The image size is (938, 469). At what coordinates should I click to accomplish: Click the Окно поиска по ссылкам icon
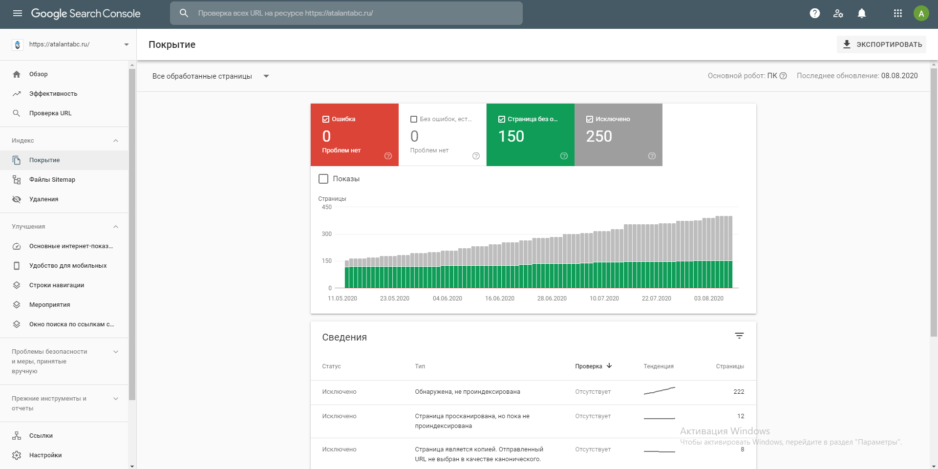tap(17, 324)
